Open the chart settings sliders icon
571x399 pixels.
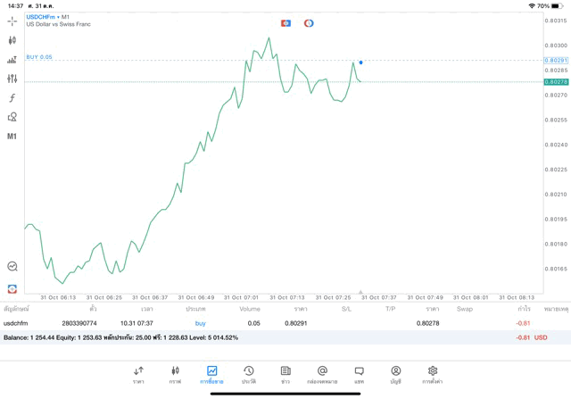(12, 79)
